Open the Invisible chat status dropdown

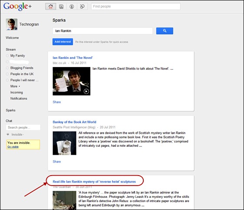pos(17,135)
